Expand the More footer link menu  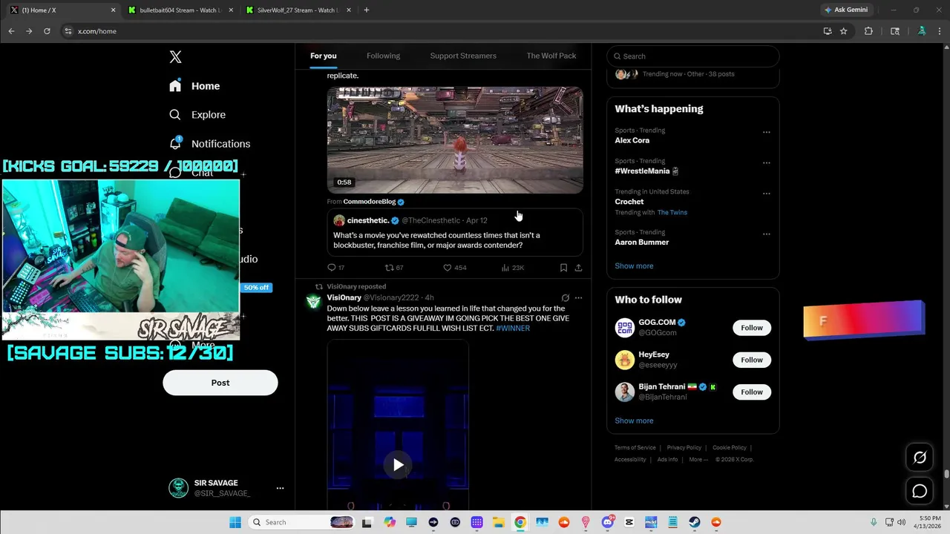coord(698,459)
